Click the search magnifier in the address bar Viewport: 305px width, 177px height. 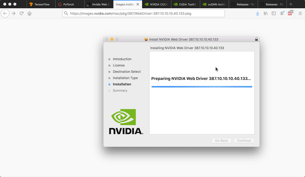(66, 13)
